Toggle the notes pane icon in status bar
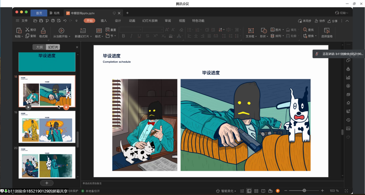365x195 pixels. [242, 191]
